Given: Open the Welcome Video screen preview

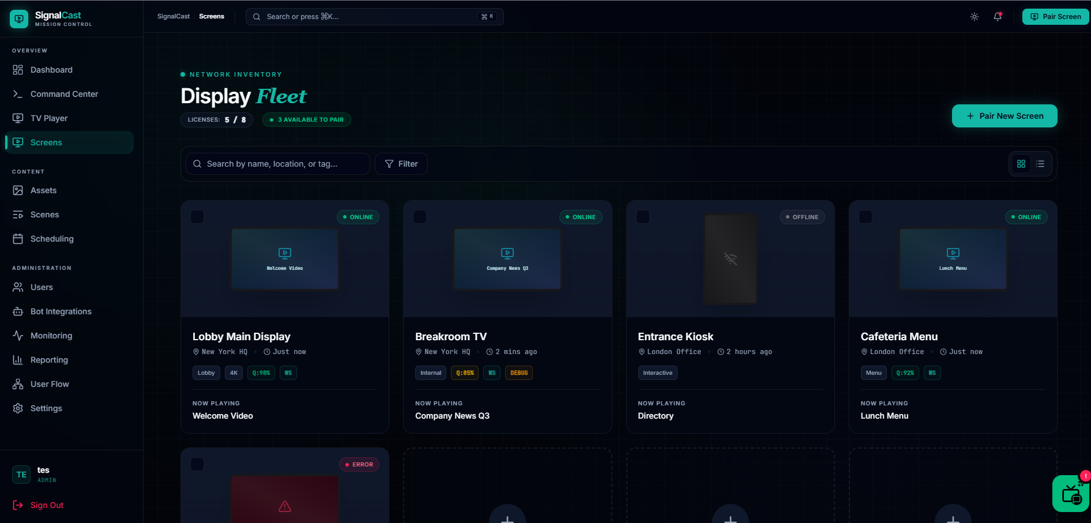Looking at the screenshot, I should (x=285, y=259).
